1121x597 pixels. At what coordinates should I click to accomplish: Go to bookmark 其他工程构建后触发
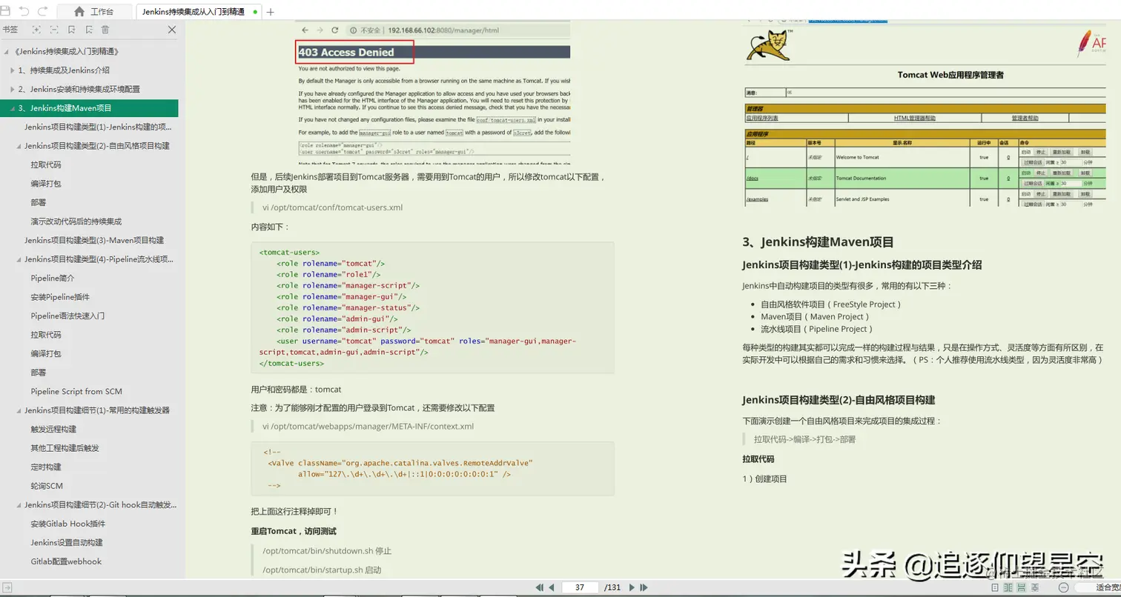click(x=65, y=448)
